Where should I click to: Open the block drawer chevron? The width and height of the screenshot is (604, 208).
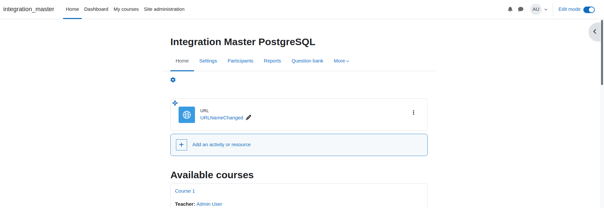click(x=595, y=31)
